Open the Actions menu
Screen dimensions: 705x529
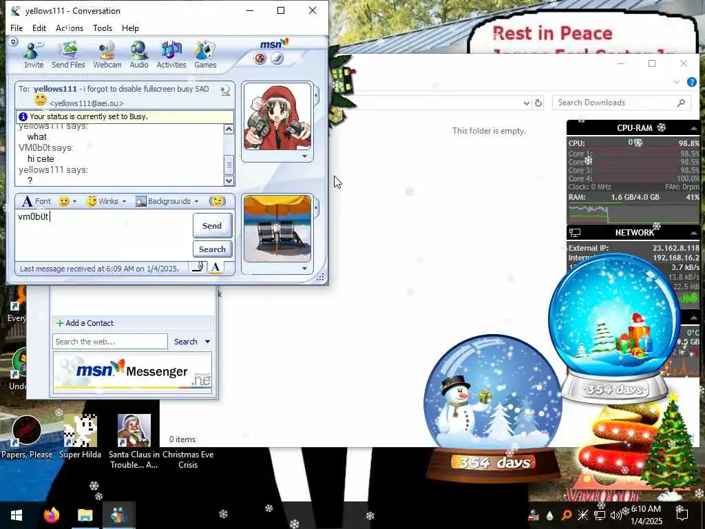(70, 28)
